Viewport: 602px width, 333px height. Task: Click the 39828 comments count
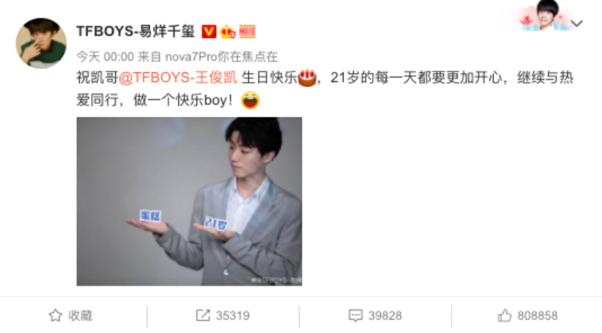pos(385,316)
